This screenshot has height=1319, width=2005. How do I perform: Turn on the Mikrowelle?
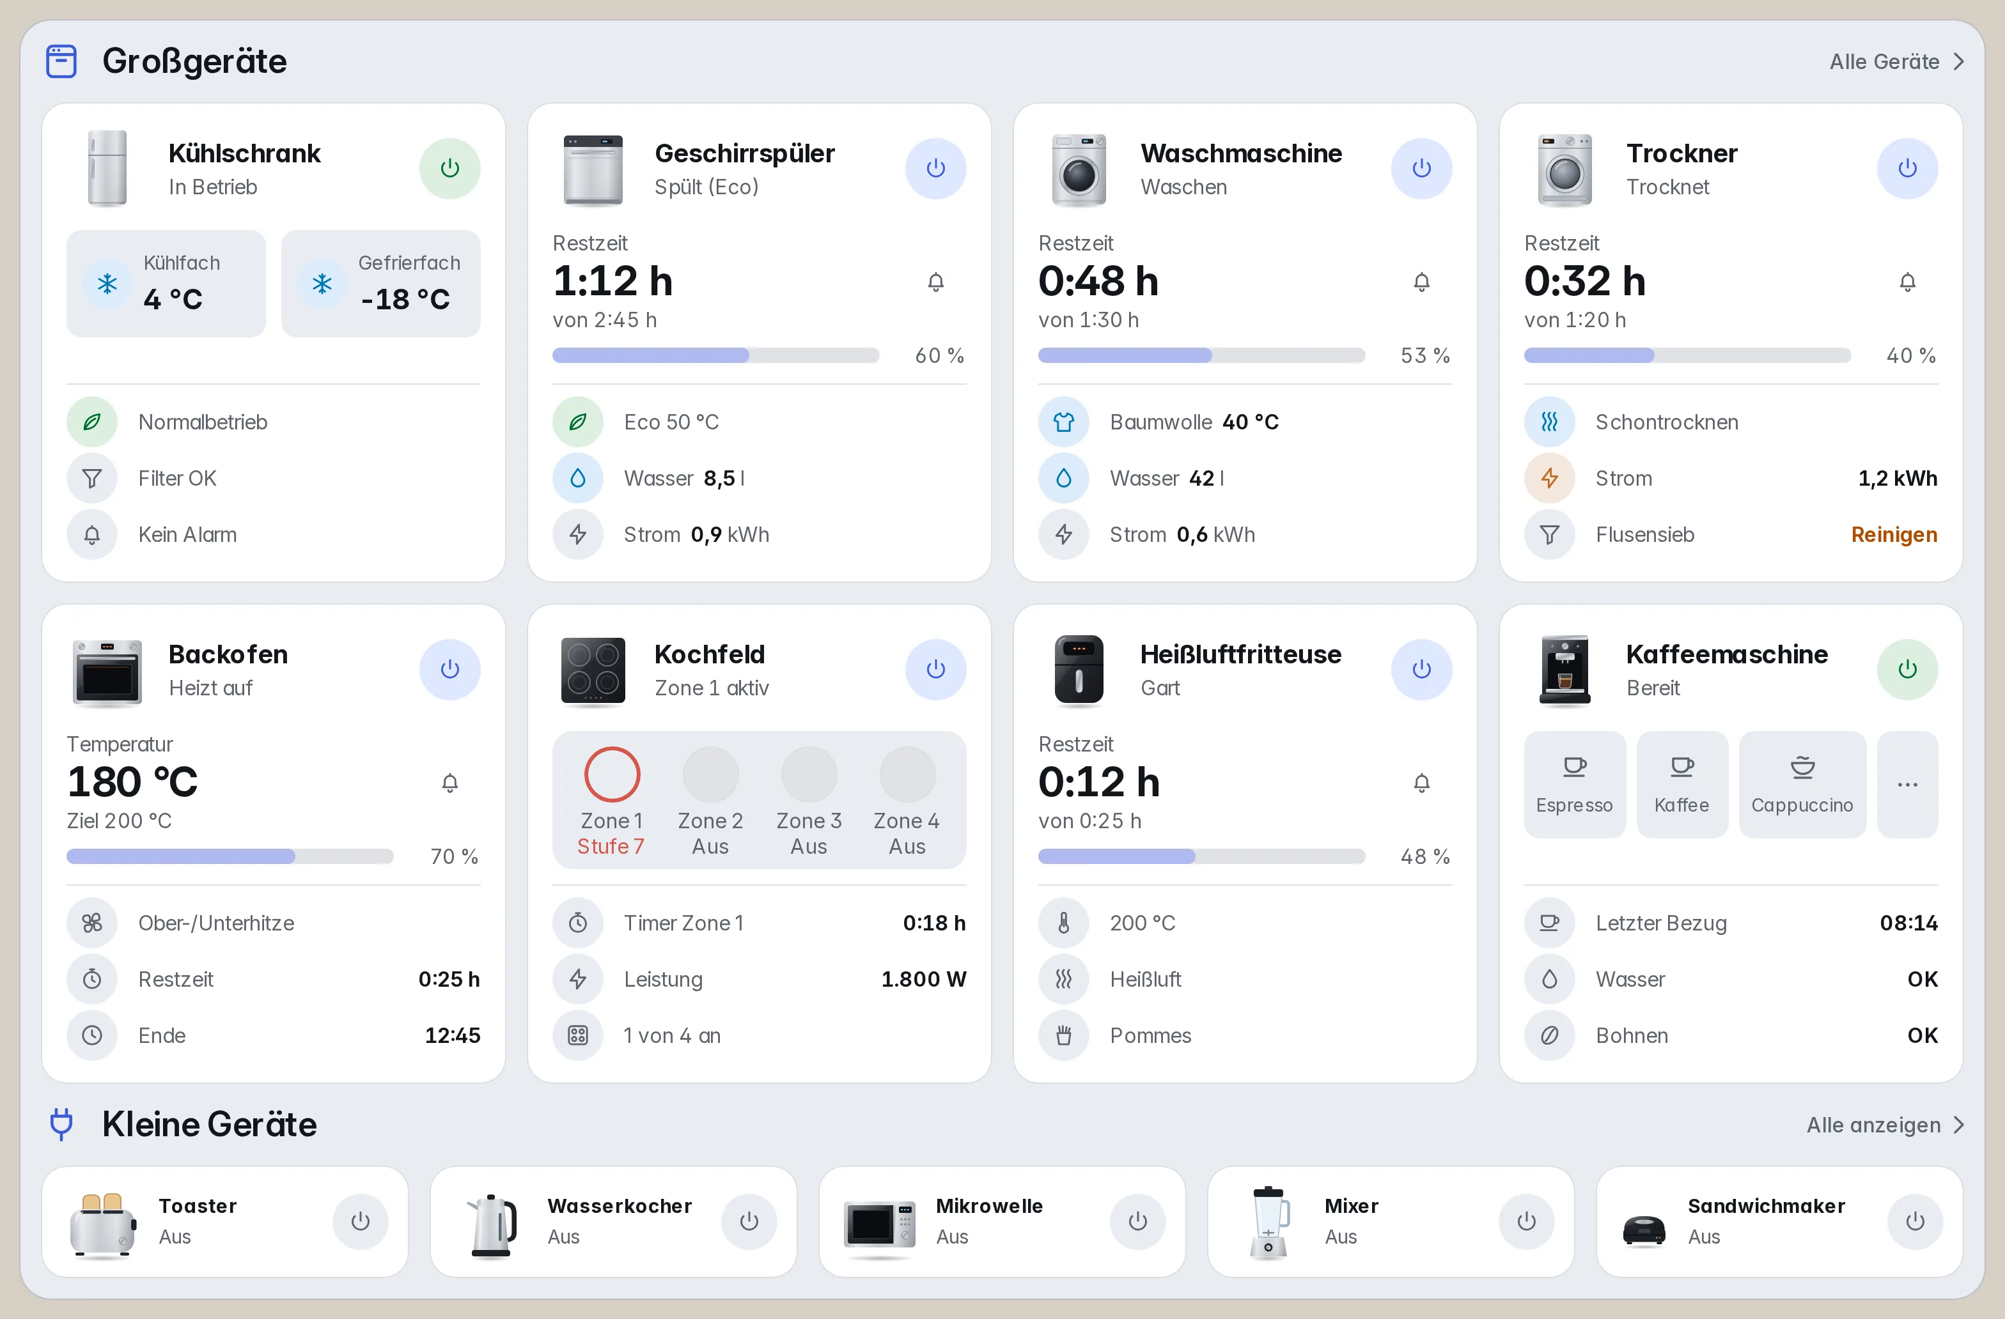pyautogui.click(x=1137, y=1221)
